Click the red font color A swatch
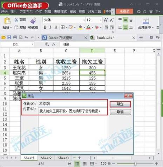The width and height of the screenshot is (163, 167). (89, 27)
